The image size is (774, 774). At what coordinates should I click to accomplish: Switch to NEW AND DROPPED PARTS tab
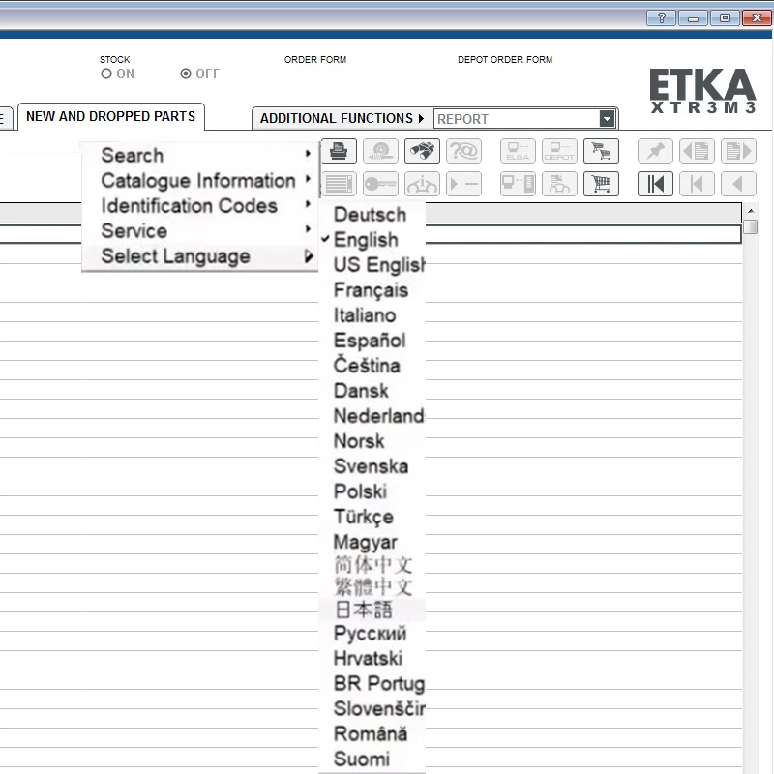[110, 115]
